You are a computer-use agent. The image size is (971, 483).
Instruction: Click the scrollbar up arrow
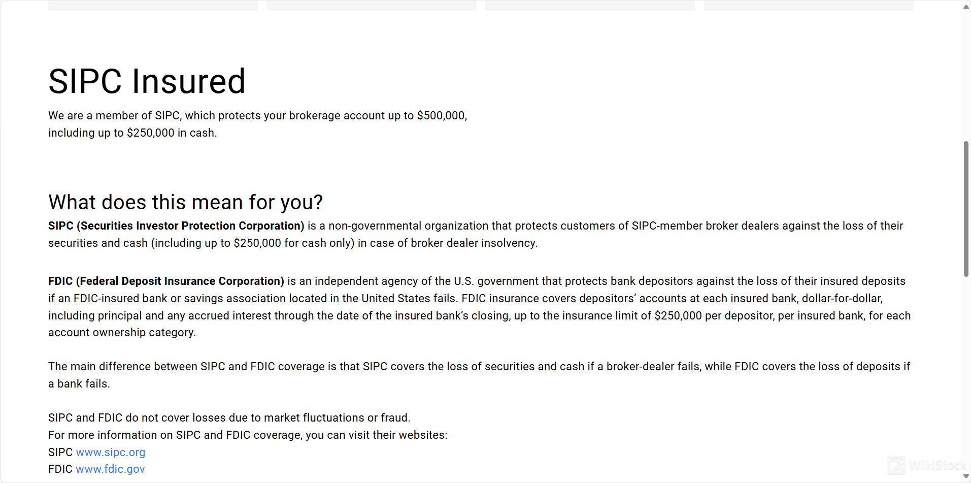966,7
